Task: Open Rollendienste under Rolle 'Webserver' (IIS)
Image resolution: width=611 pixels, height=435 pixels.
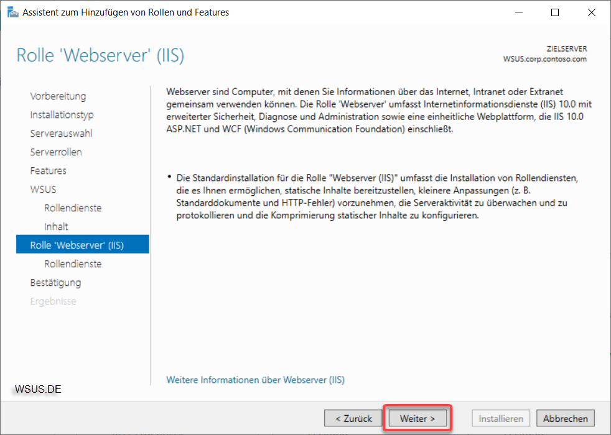Action: click(73, 264)
